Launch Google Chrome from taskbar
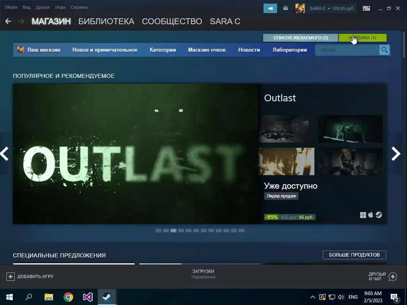This screenshot has height=305, width=407. [68, 297]
